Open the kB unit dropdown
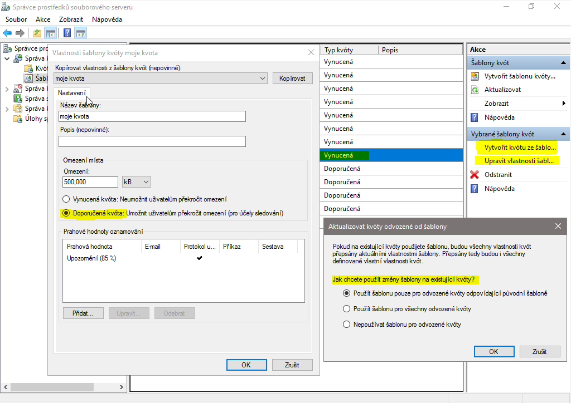This screenshot has width=571, height=403. [x=137, y=182]
